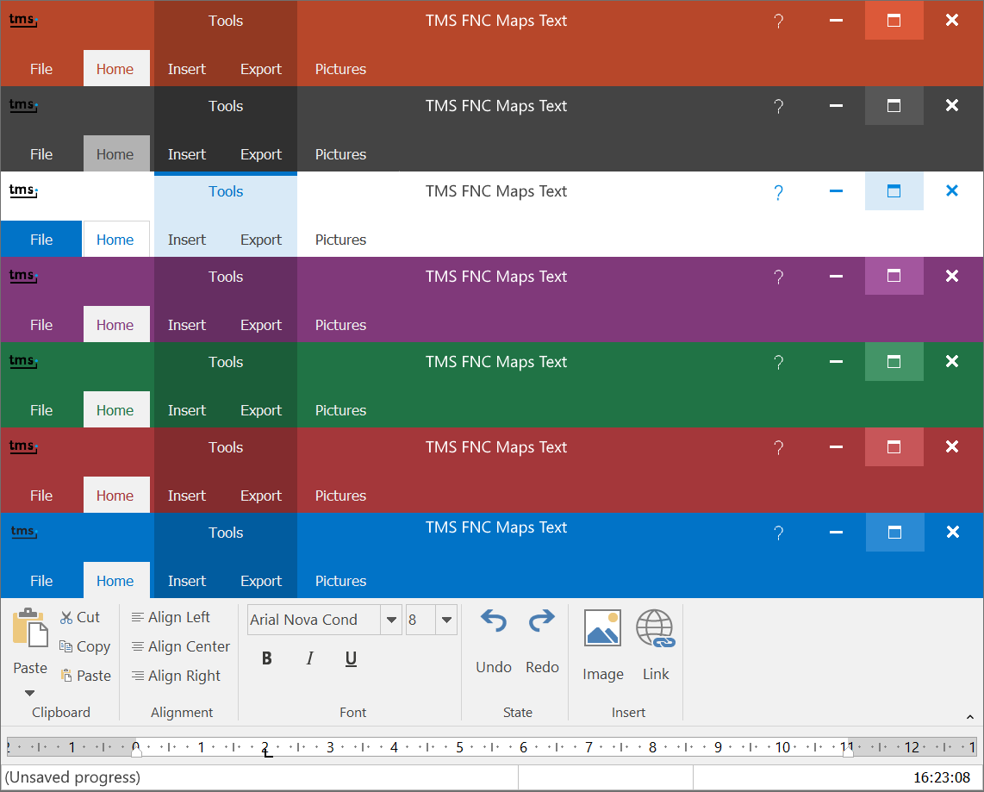
Task: Click the left indent marker on the ruler
Action: (x=136, y=751)
